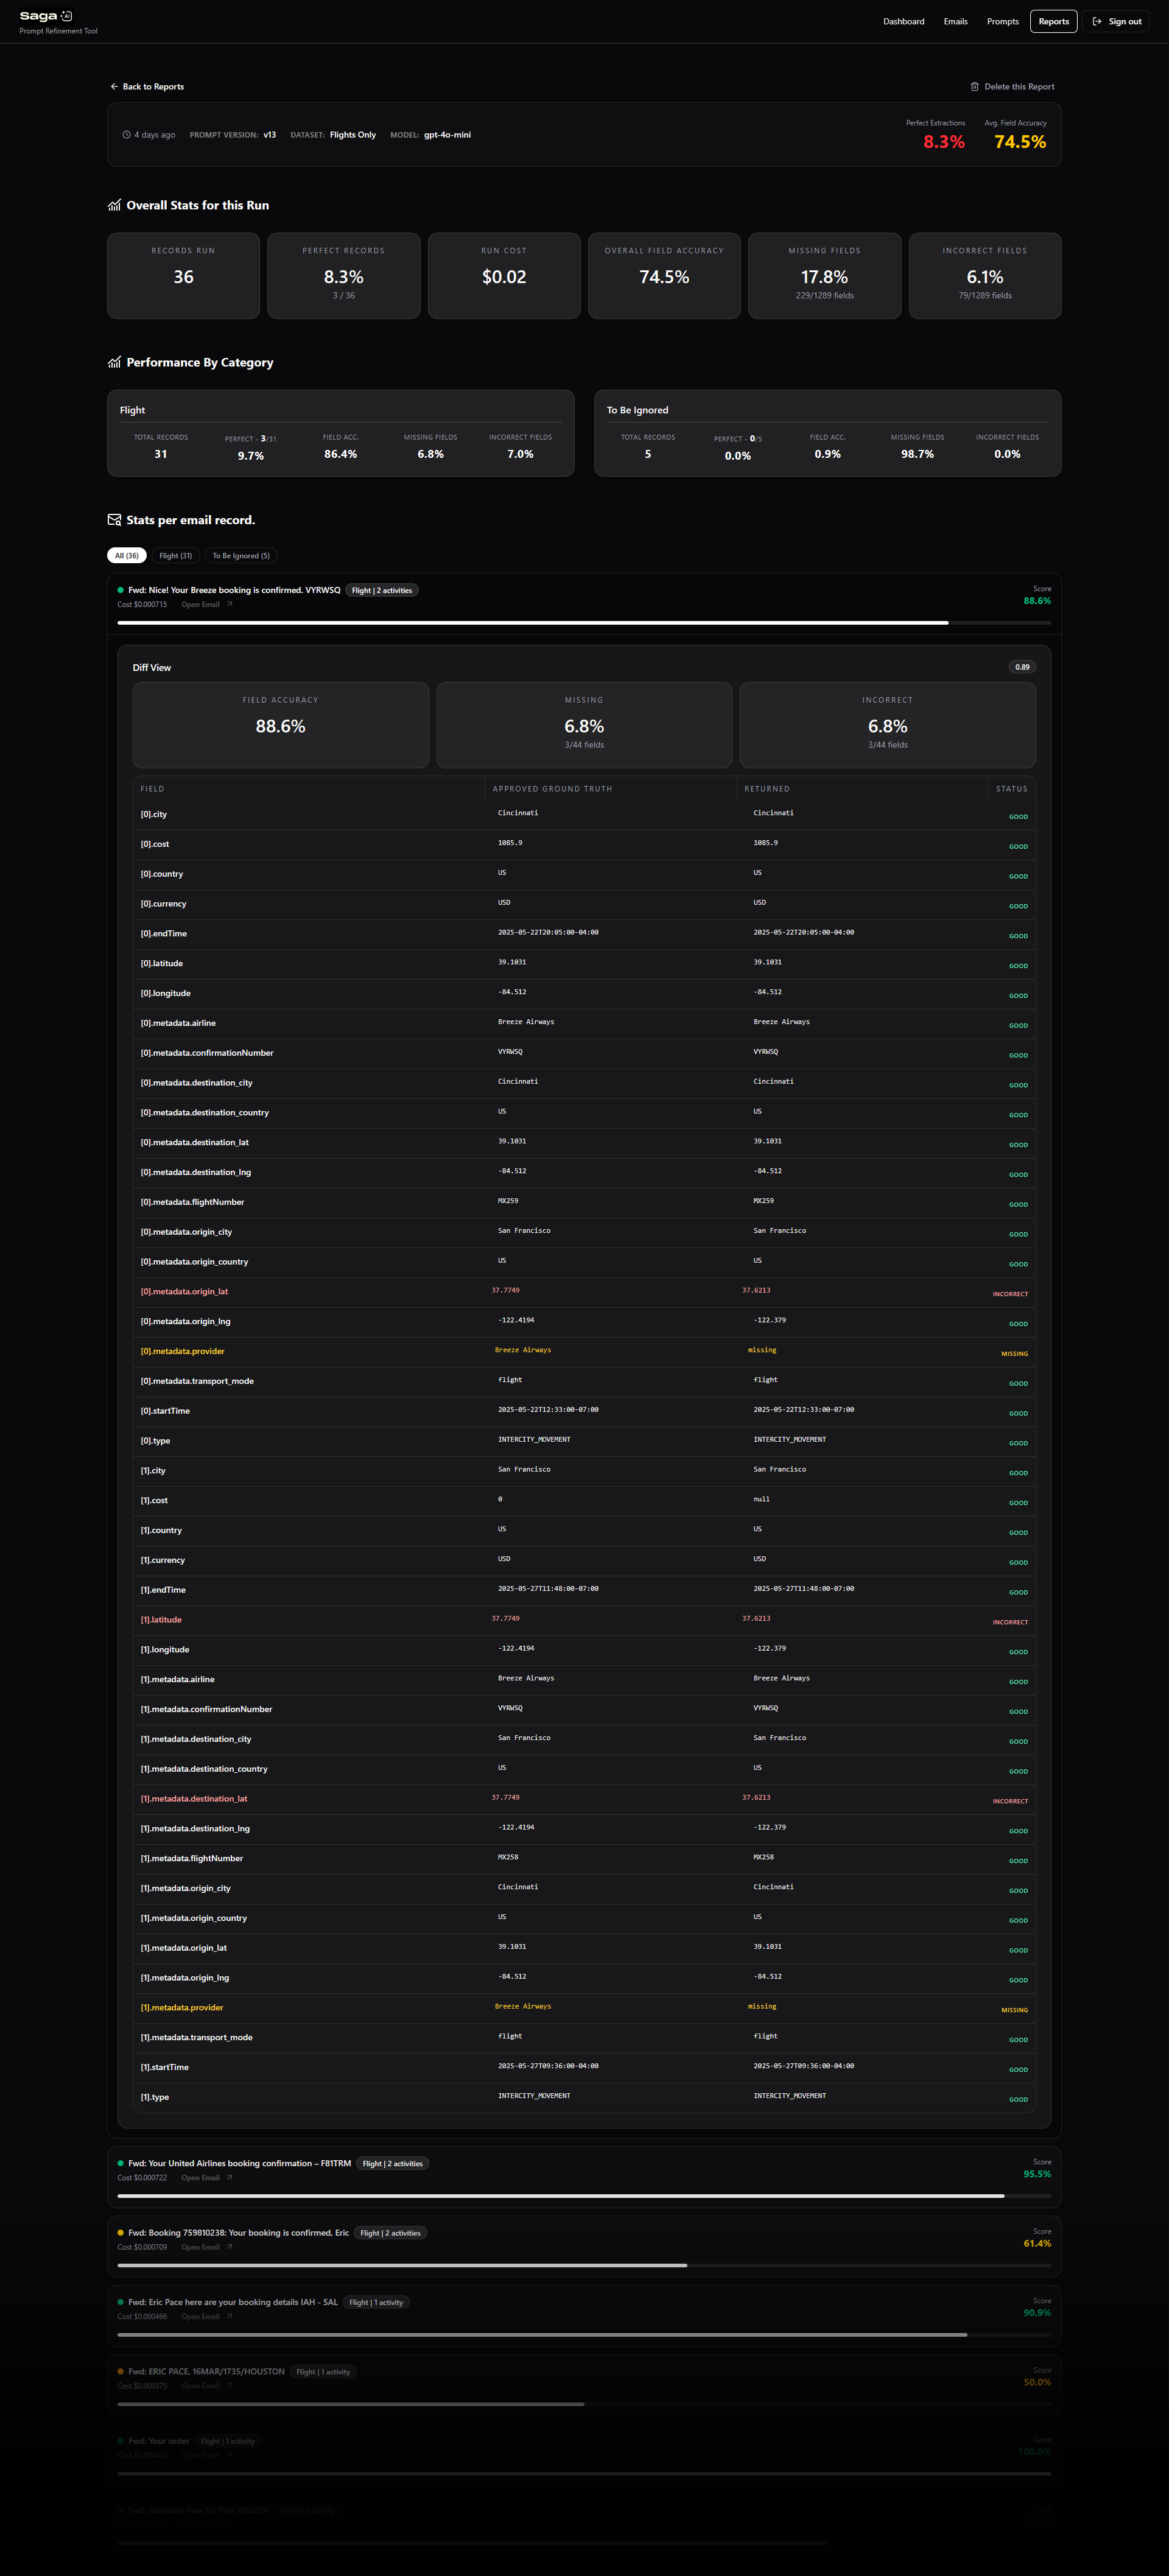
Task: Filter records by Flight (31)
Action: point(176,556)
